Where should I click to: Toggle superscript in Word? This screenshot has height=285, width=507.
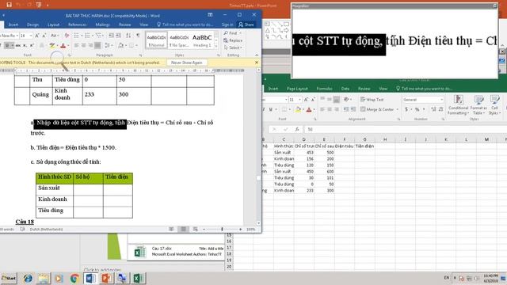click(x=32, y=46)
